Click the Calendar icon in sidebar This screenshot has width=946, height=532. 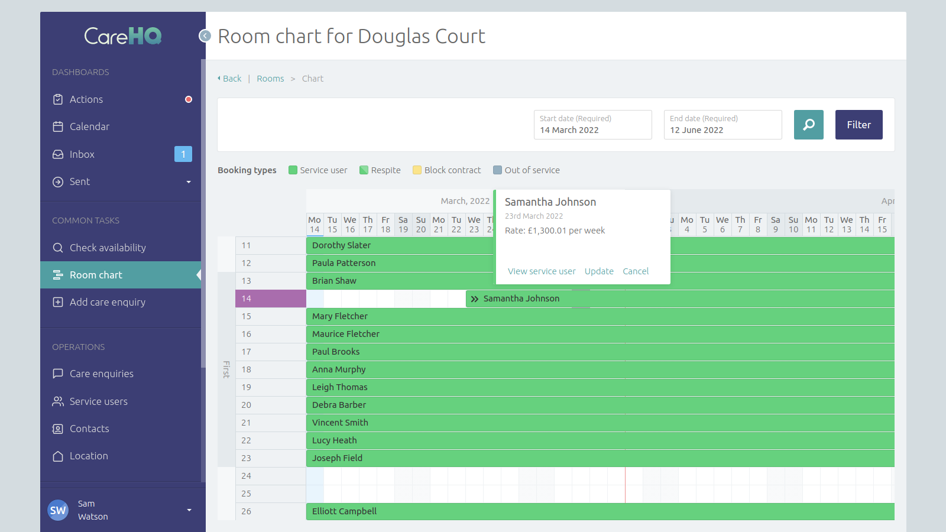[58, 126]
